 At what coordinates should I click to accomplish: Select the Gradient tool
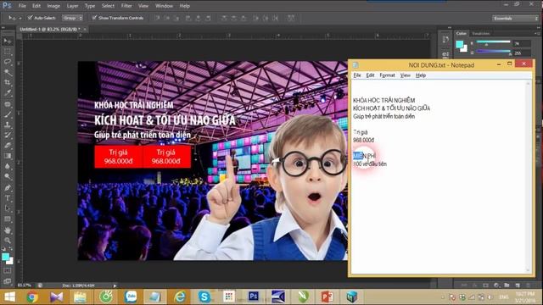pos(8,156)
